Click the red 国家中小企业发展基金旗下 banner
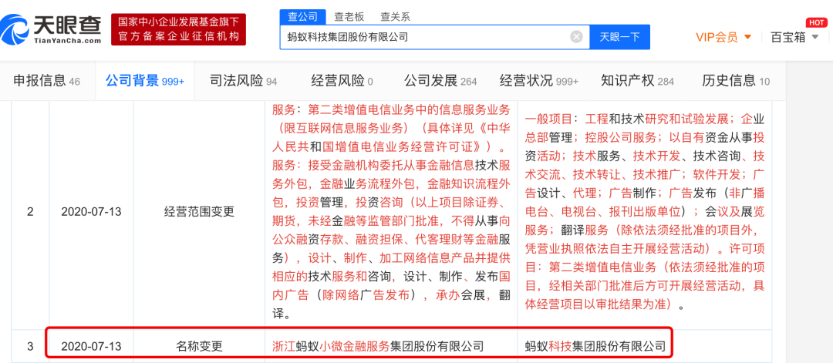This screenshot has width=833, height=363. pos(178,29)
